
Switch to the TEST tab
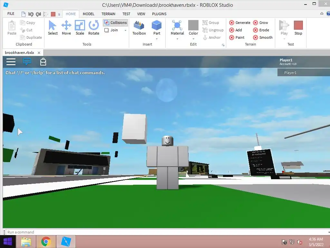[x=126, y=14]
